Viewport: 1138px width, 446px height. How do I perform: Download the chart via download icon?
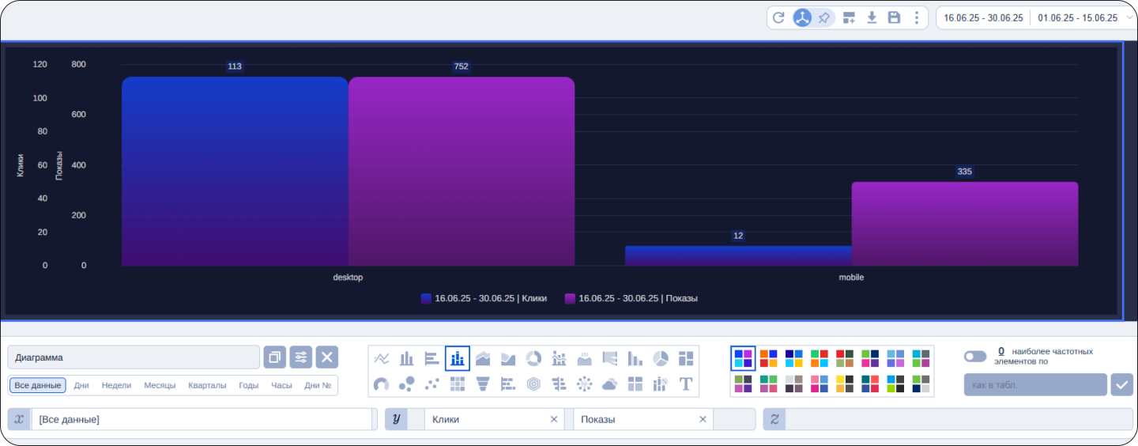[872, 17]
